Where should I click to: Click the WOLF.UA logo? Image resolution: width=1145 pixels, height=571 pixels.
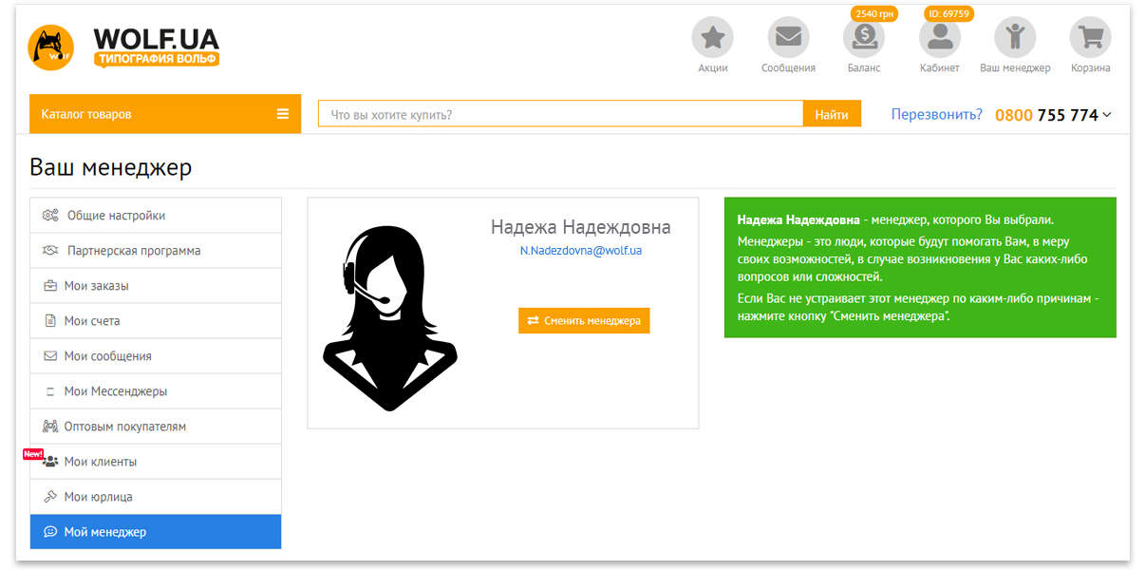pos(123,45)
